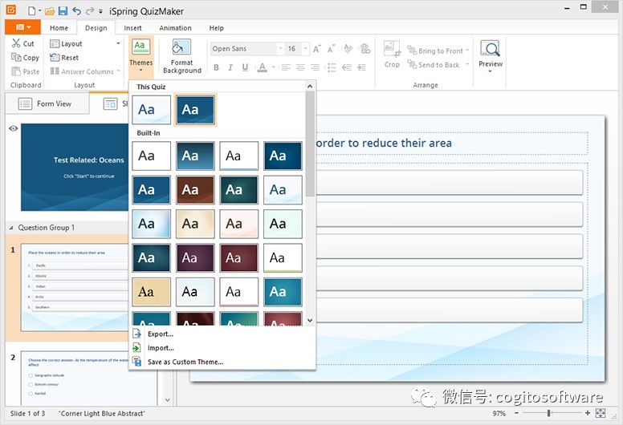Click the slide question title text box
Screen dimensions: 623x425
point(451,143)
